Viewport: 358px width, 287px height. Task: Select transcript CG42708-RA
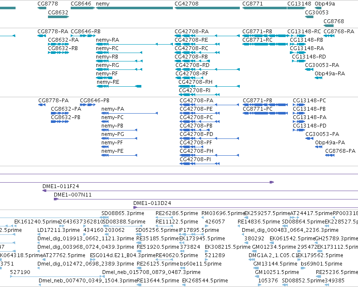pyautogui.click(x=191, y=32)
